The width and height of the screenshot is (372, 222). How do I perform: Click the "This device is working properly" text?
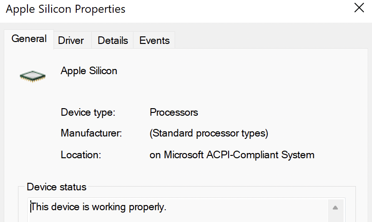pyautogui.click(x=98, y=207)
